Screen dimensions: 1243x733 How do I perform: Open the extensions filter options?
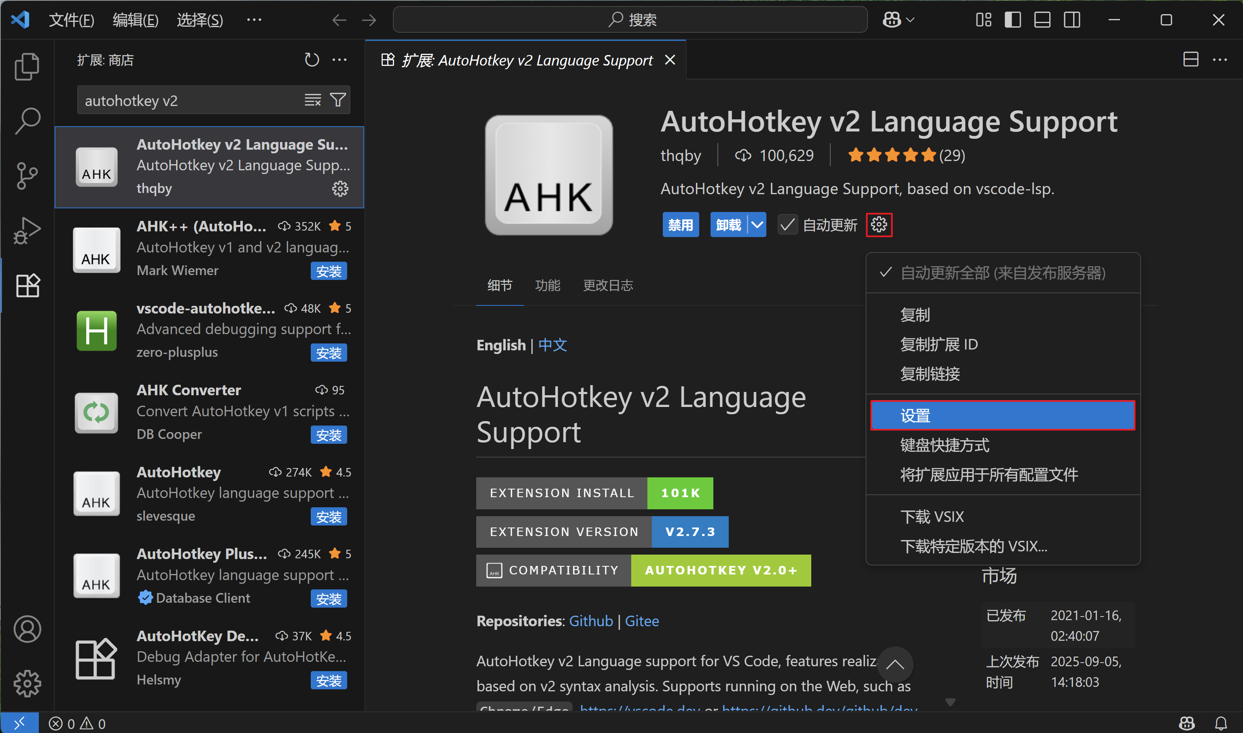click(x=338, y=100)
